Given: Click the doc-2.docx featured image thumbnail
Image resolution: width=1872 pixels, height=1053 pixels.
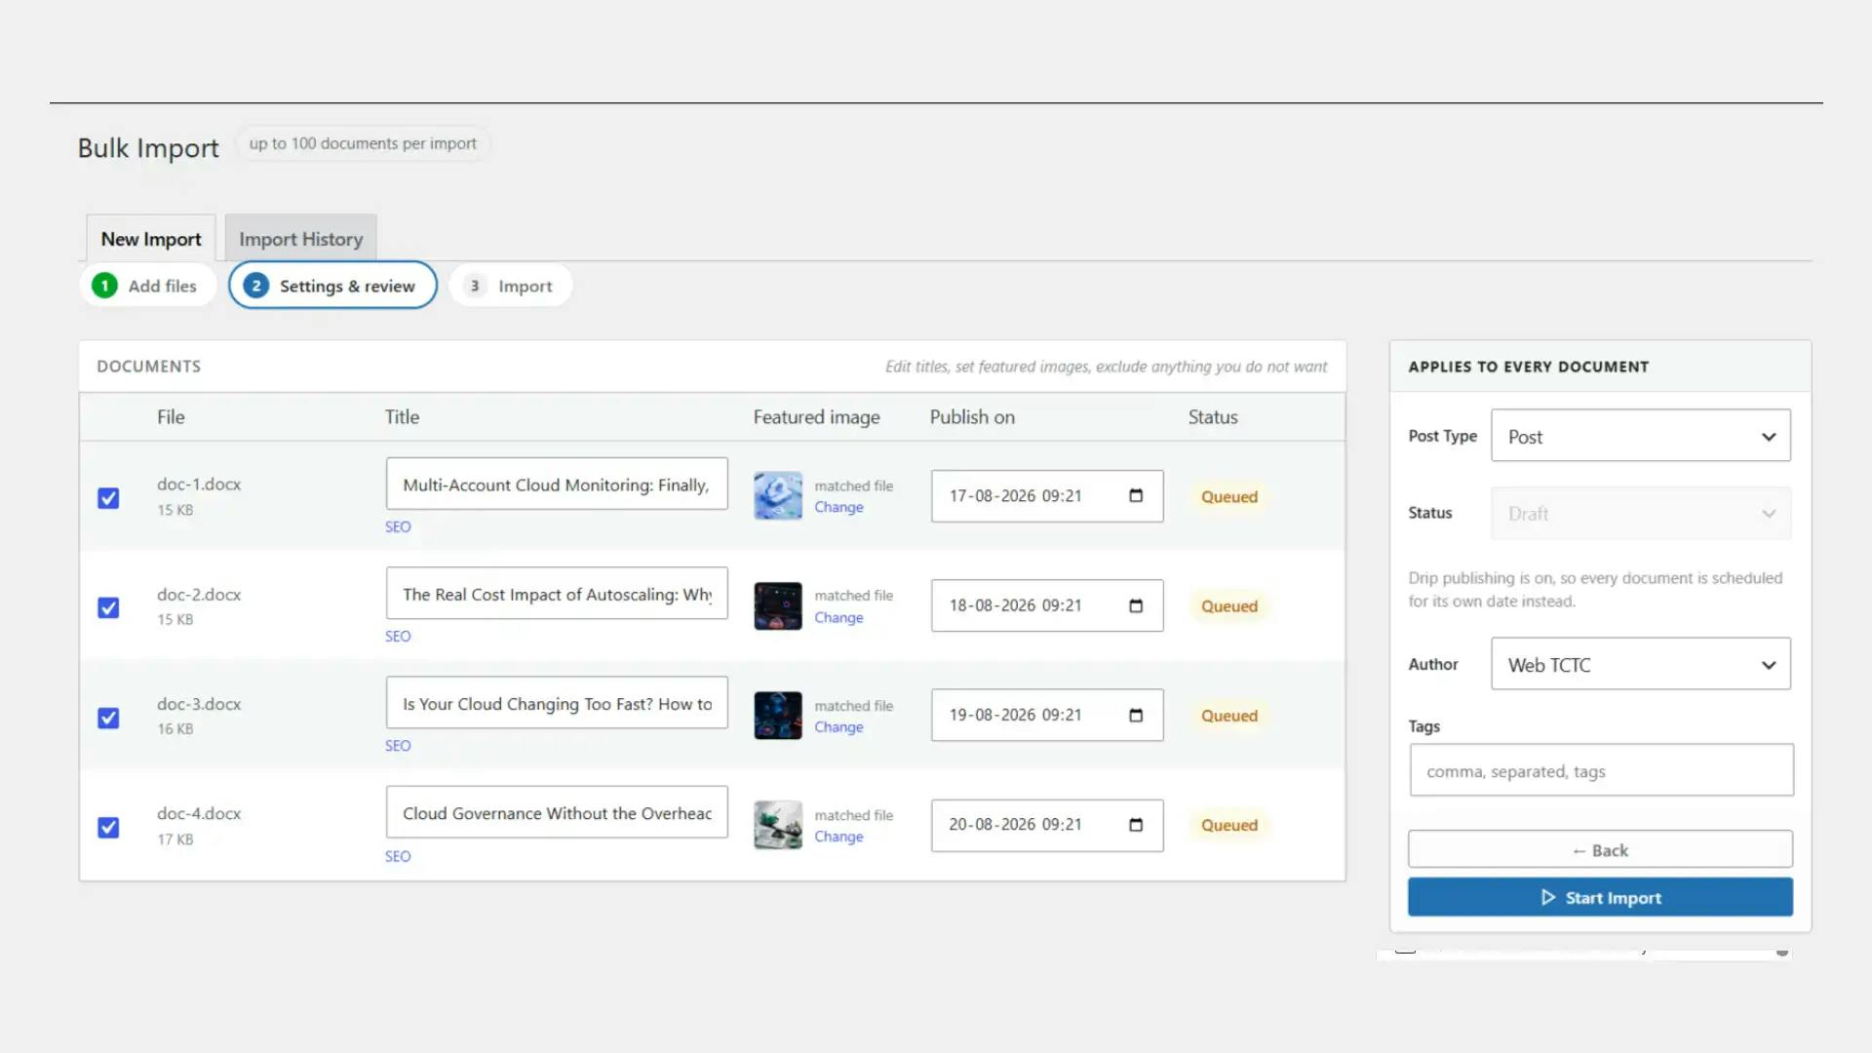Looking at the screenshot, I should click(x=778, y=605).
